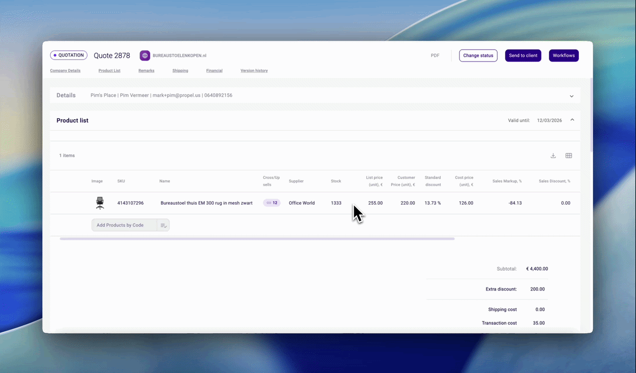The image size is (636, 373).
Task: Open the Change status dropdown
Action: [478, 56]
